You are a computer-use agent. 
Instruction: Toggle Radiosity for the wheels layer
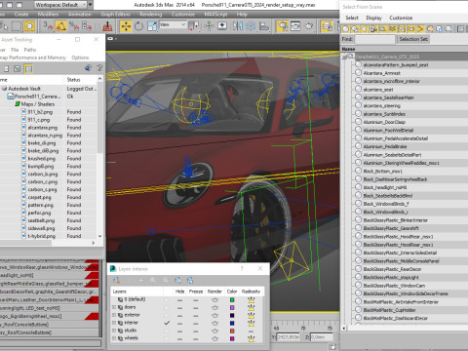tap(251, 338)
